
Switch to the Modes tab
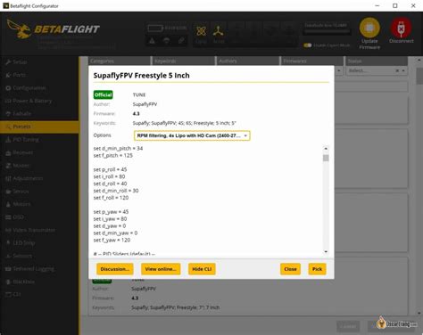[39, 166]
